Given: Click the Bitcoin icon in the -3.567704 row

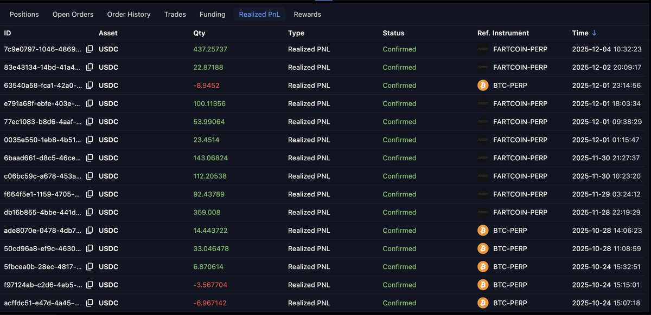Looking at the screenshot, I should pyautogui.click(x=483, y=285).
